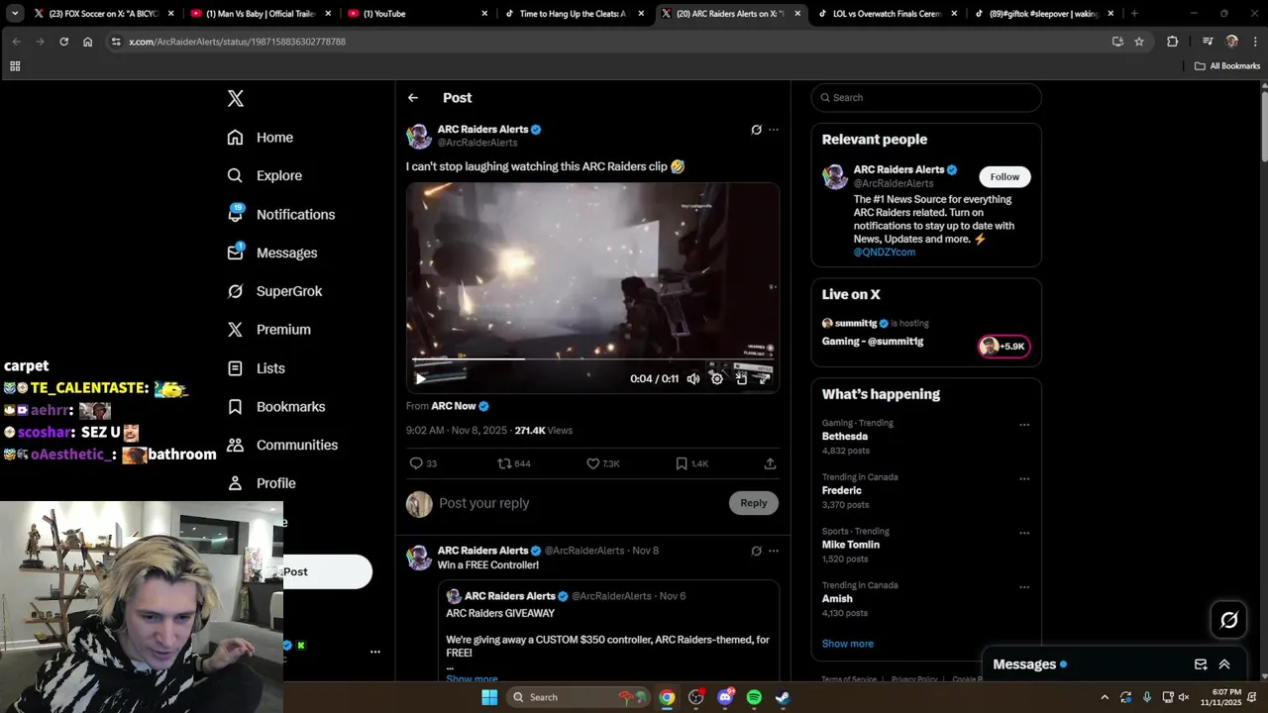The image size is (1268, 713).
Task: Click the Post your reply field
Action: coord(580,503)
